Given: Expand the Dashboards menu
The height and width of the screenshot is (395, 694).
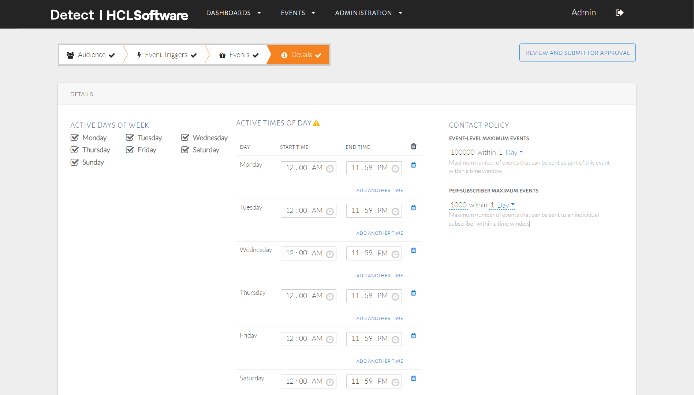Looking at the screenshot, I should tap(234, 13).
